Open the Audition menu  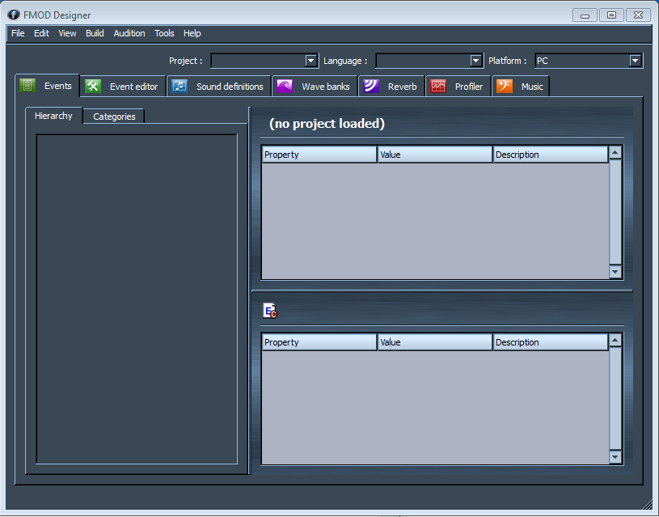pos(129,33)
